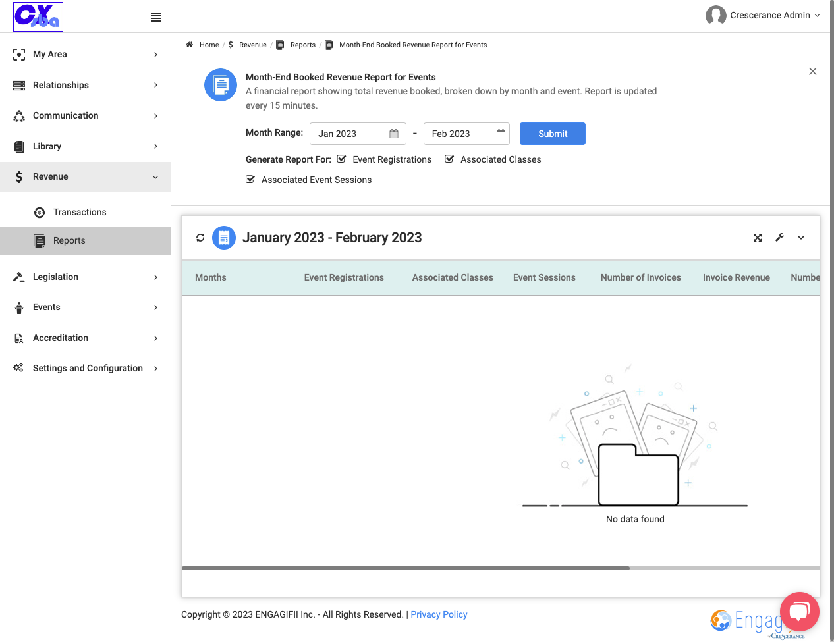Click the Event Registrations column header
The image size is (834, 642).
344,277
